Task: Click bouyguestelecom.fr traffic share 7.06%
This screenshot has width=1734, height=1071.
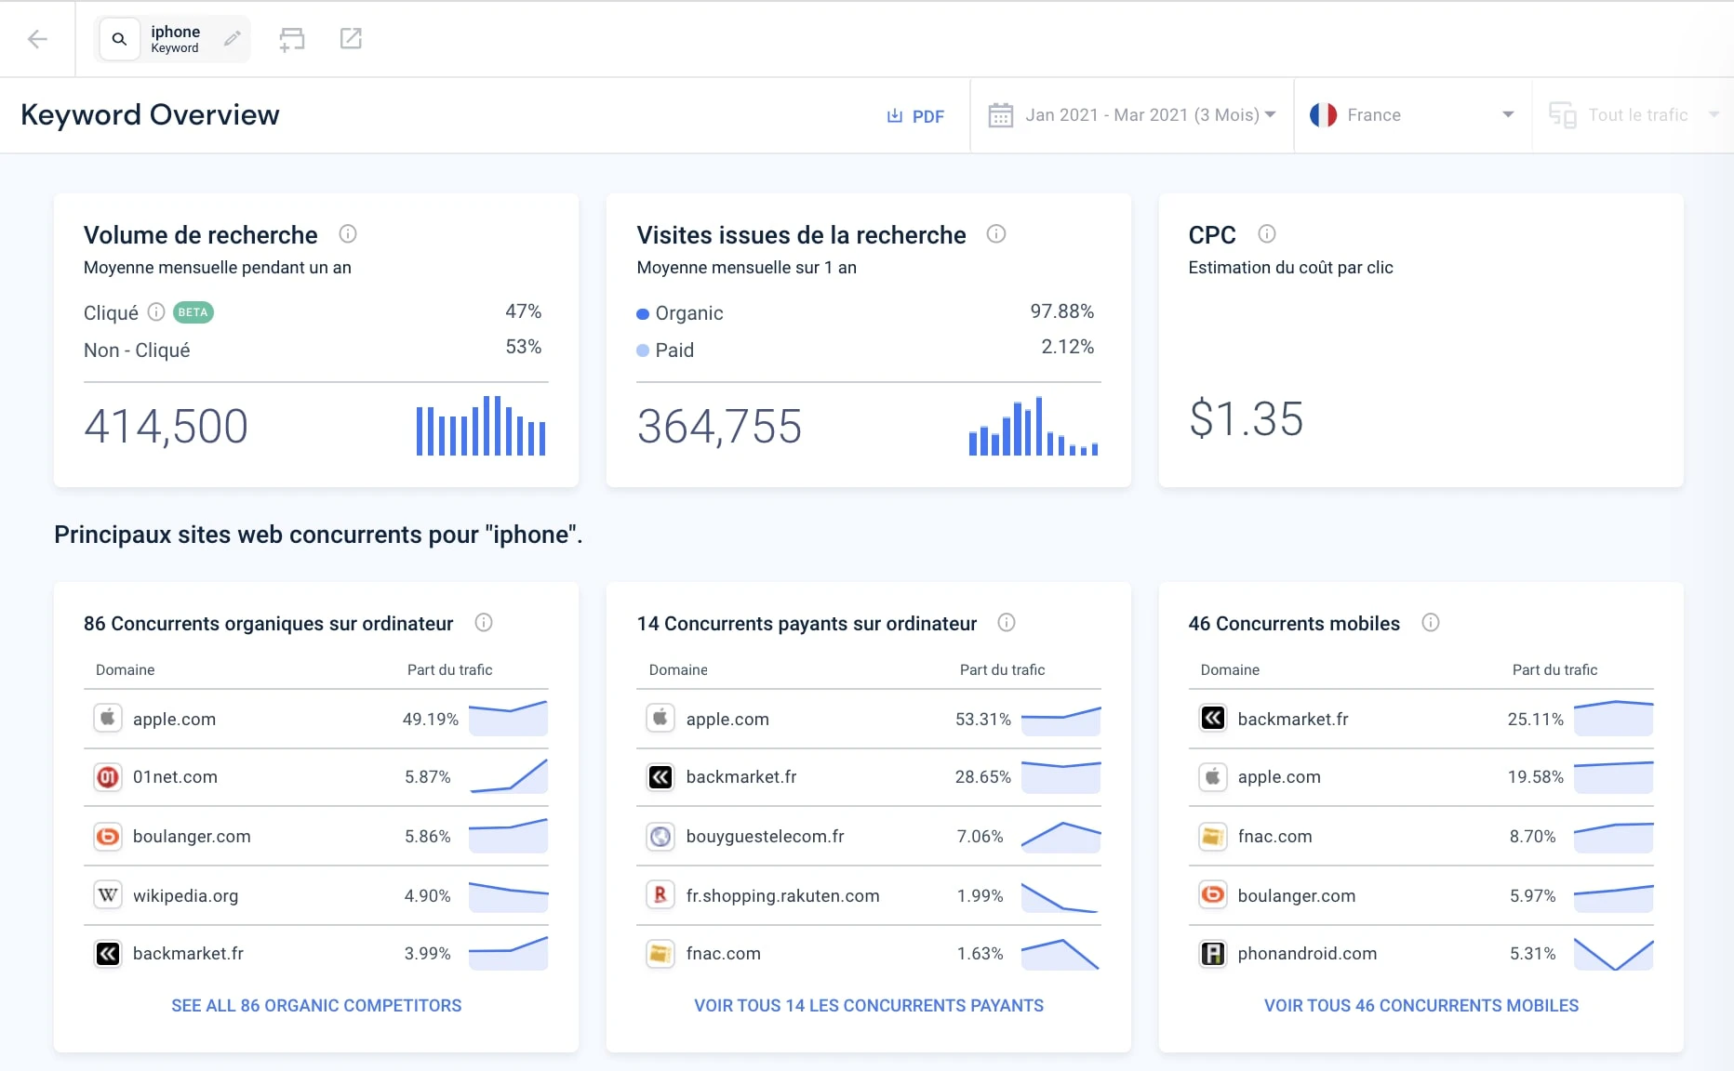Action: tap(980, 837)
